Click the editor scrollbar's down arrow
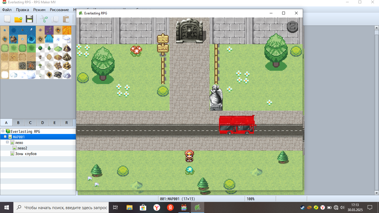Image resolution: width=379 pixels, height=213 pixels. [x=377, y=192]
